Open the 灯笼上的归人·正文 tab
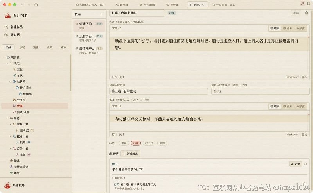313x193 pixels. click(90, 5)
